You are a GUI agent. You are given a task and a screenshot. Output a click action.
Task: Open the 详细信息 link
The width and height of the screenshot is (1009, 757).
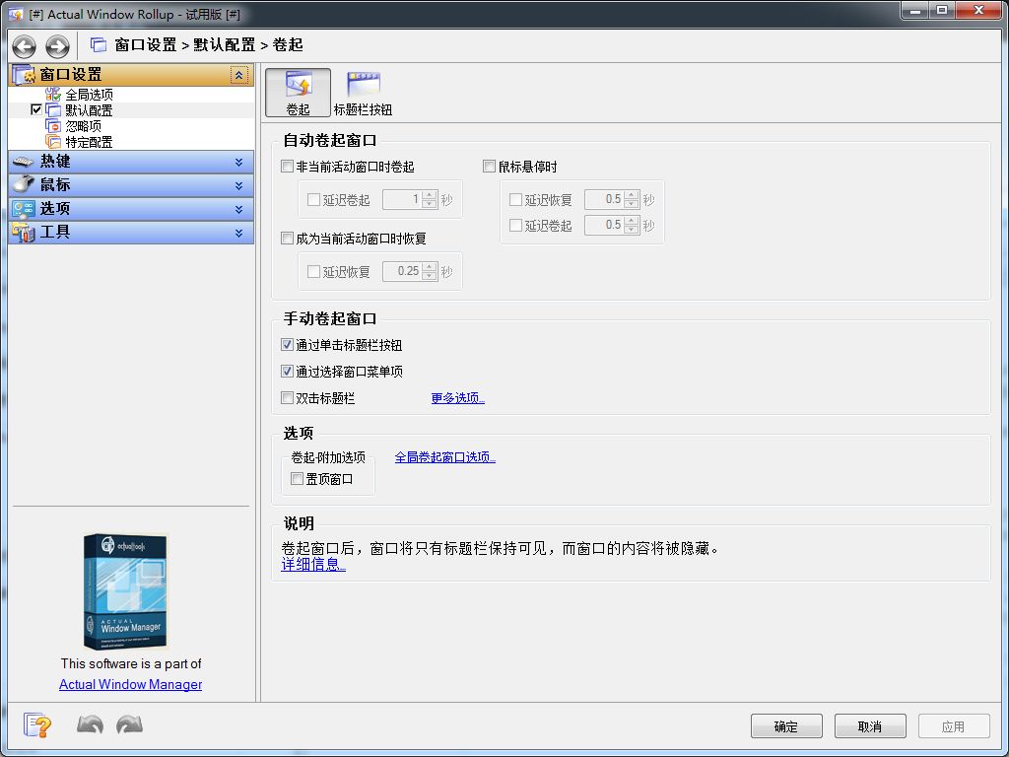[x=313, y=565]
